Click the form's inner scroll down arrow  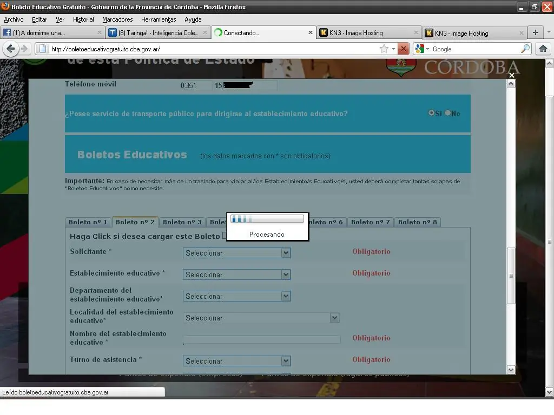[511, 370]
